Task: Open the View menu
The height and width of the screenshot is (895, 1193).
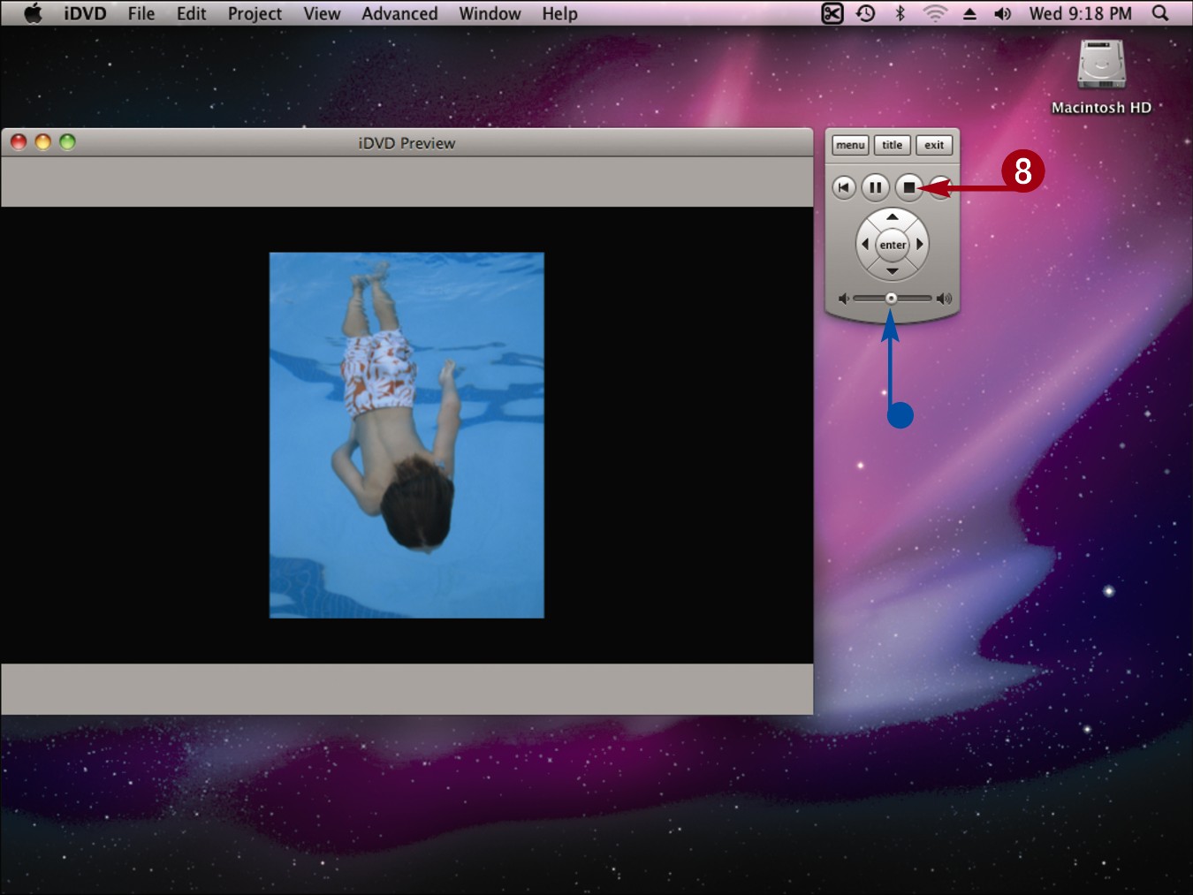Action: coord(322,13)
